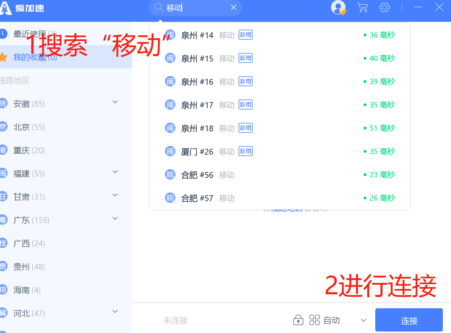Click the 皖 badge beside 合肥 #56

pos(170,175)
